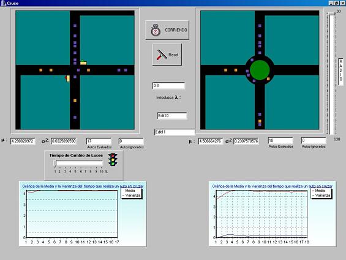Click the Edit11 text field
The height and width of the screenshot is (260, 346).
[175, 132]
